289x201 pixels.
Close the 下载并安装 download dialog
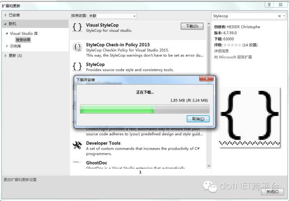[206, 79]
